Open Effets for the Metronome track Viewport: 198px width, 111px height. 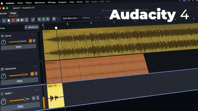coord(19,81)
